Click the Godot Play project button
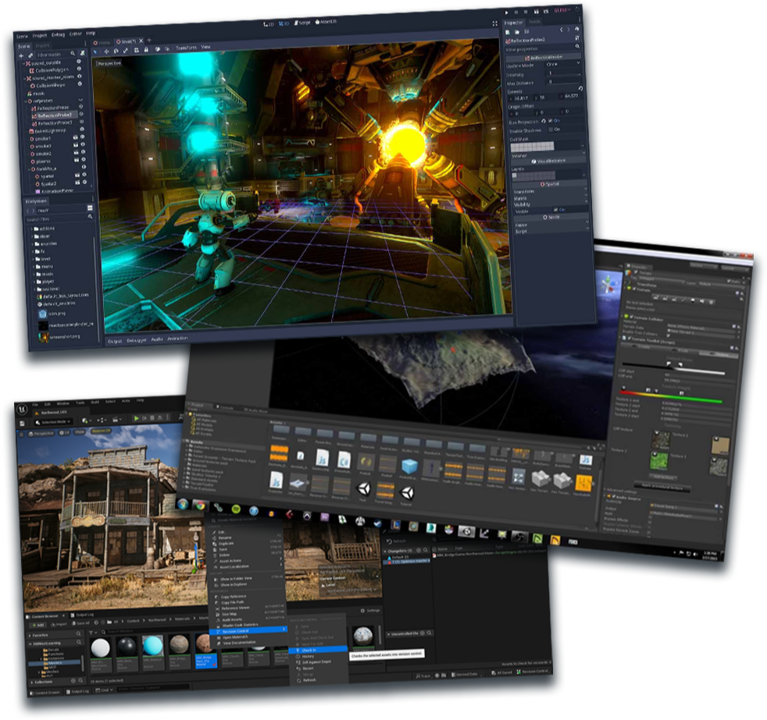This screenshot has width=767, height=720. pos(507,12)
